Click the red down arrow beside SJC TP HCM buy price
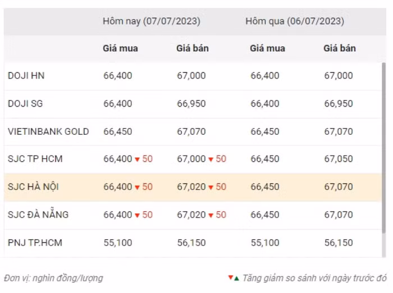Viewport: 393px width, 293px height. (137, 159)
